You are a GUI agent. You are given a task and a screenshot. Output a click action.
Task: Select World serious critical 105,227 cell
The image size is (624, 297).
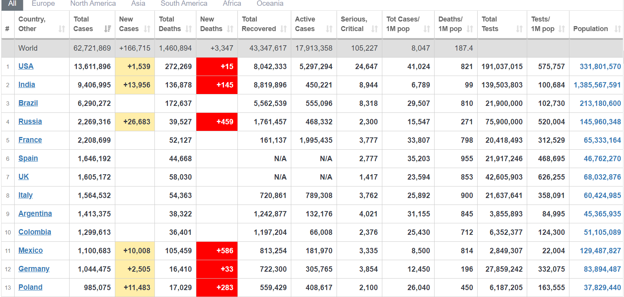point(359,48)
